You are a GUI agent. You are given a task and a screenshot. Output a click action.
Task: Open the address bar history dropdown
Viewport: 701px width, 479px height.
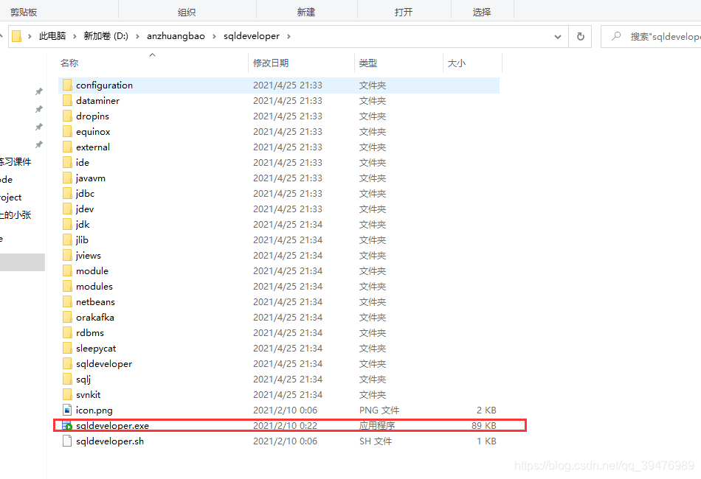558,37
